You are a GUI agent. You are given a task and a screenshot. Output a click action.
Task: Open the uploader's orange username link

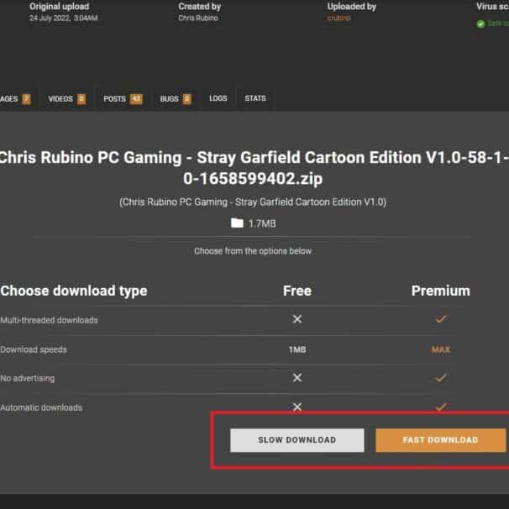(x=338, y=18)
